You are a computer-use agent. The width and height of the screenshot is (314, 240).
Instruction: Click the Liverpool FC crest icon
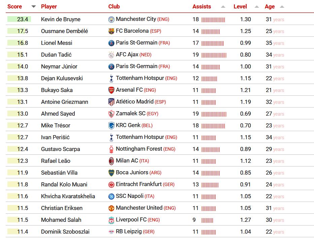tap(111, 220)
